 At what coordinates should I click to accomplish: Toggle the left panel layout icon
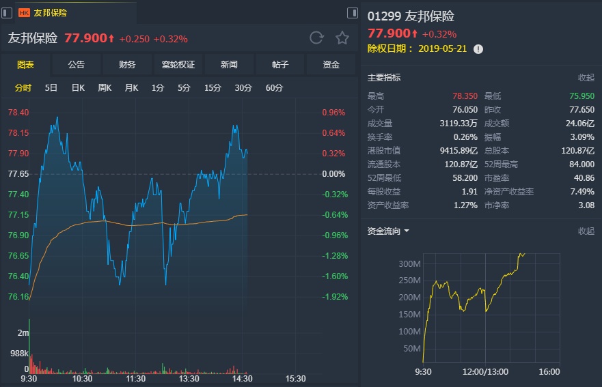tap(7, 12)
